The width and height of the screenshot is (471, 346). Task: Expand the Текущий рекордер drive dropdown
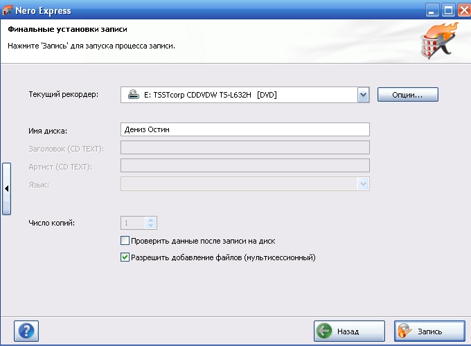coord(363,95)
